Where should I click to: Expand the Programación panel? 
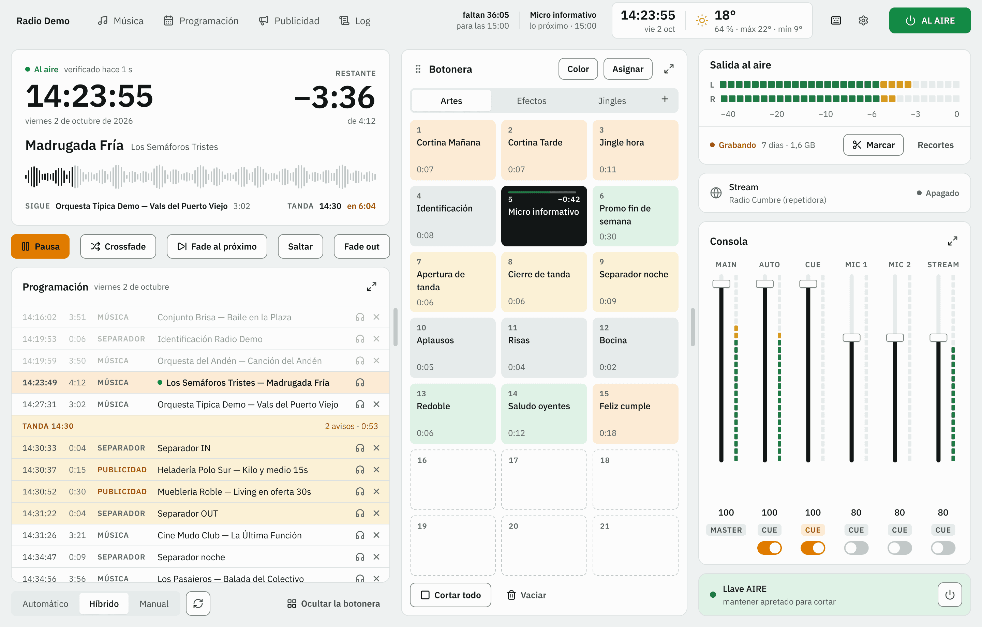pyautogui.click(x=371, y=287)
